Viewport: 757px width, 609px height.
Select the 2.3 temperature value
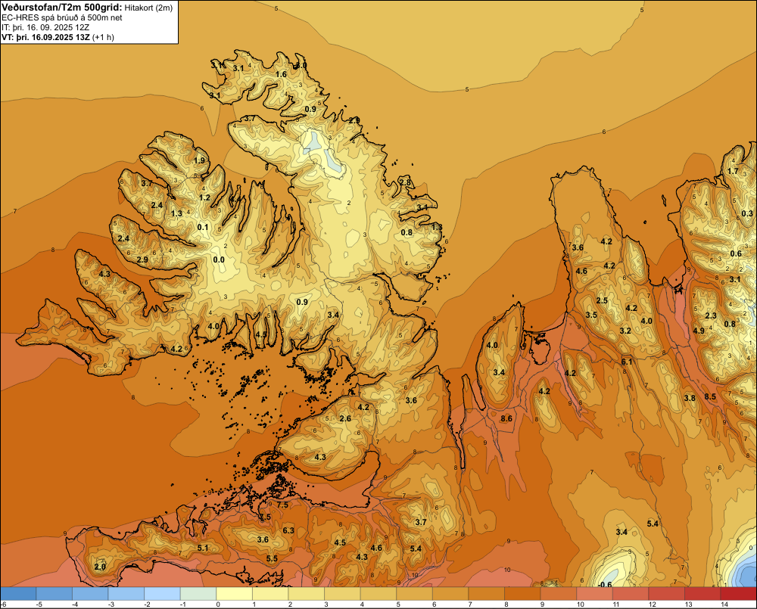point(711,315)
